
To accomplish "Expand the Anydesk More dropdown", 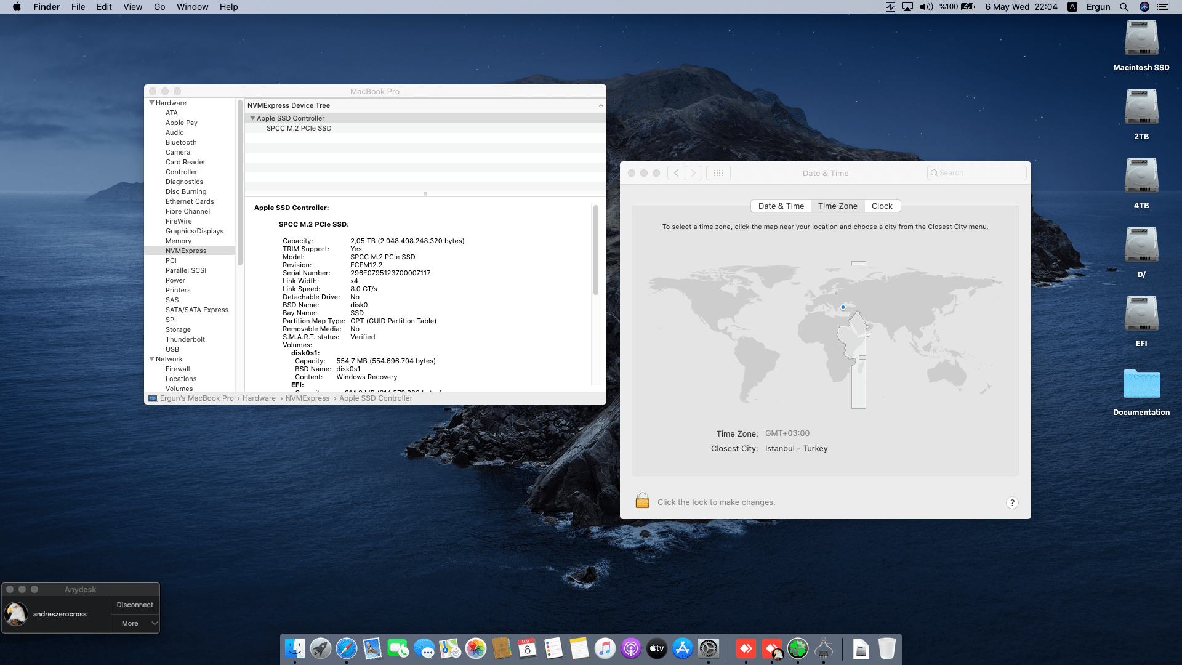I will 135,623.
